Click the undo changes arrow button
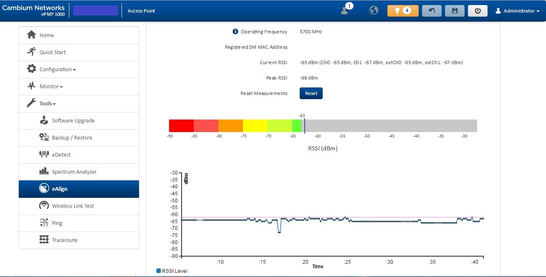This screenshot has height=277, width=546. (x=432, y=11)
